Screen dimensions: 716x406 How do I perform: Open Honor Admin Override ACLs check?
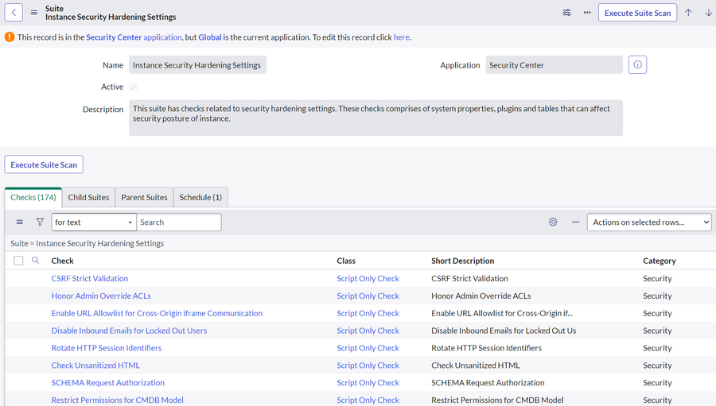[x=101, y=296]
